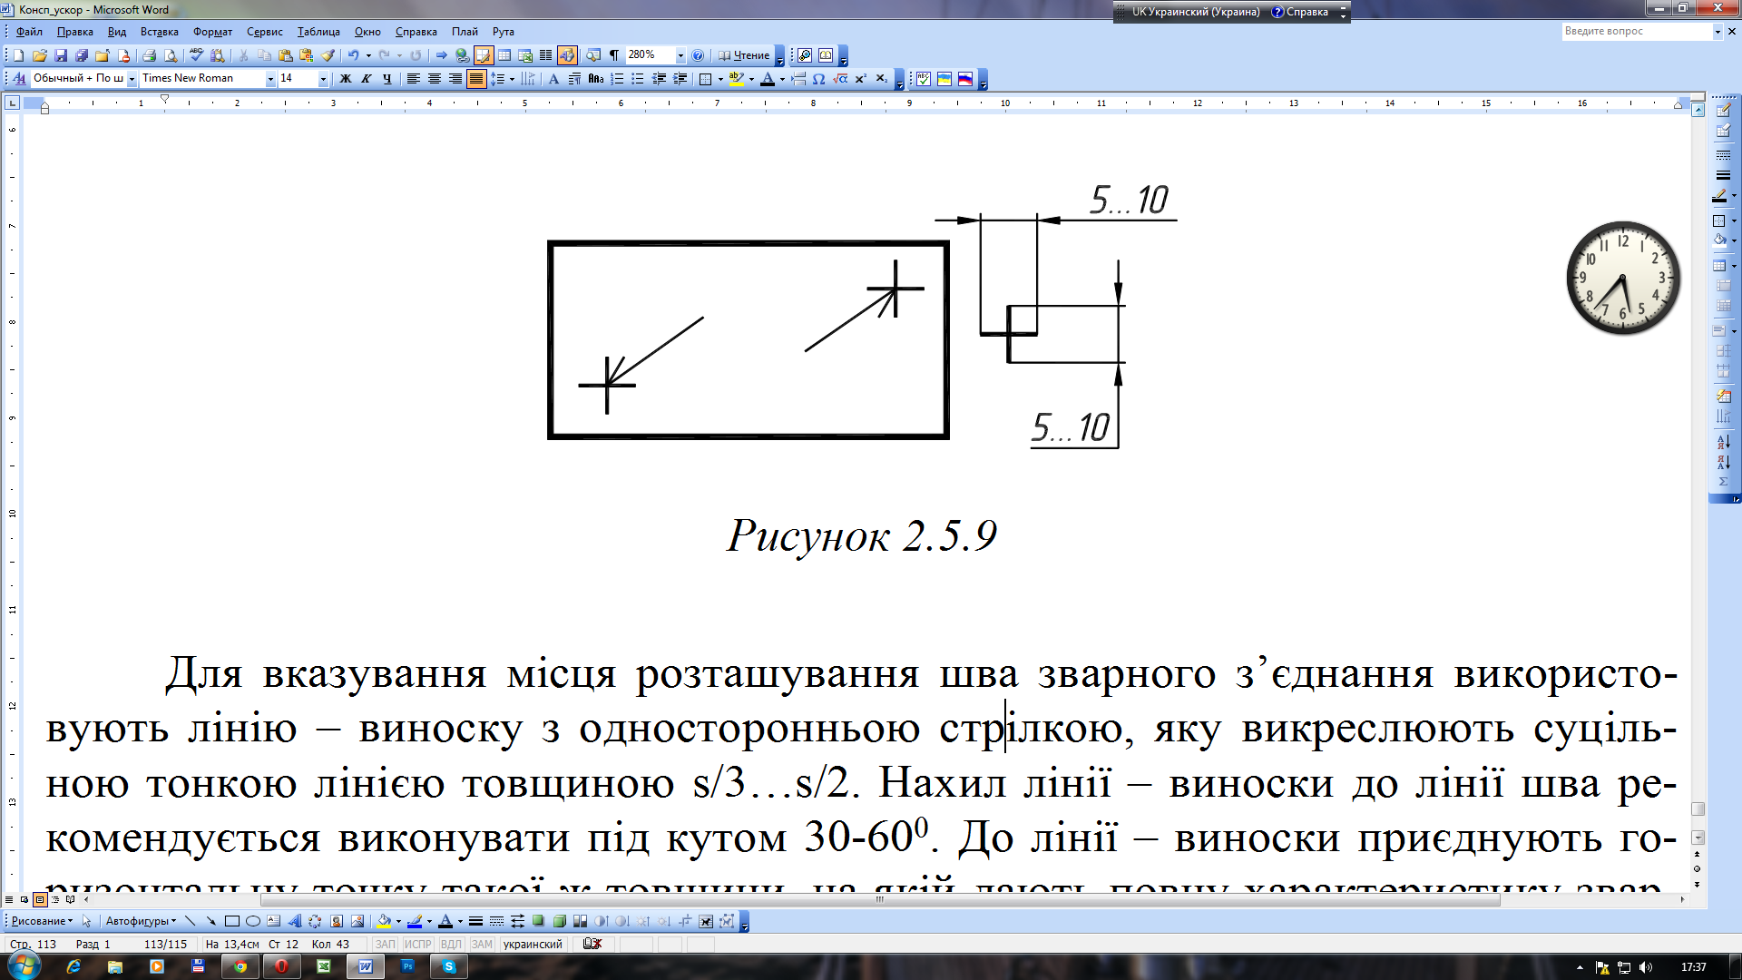Apply numbered list formatting

[617, 79]
